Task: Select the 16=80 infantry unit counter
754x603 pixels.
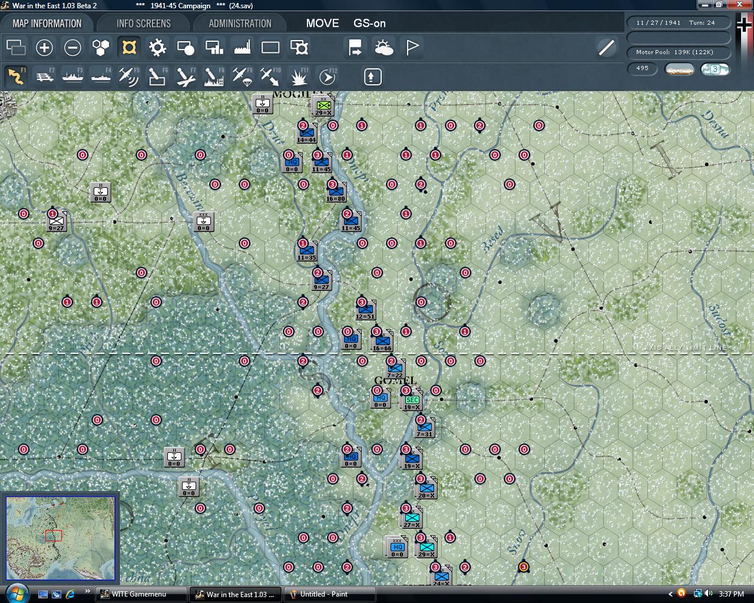Action: [336, 193]
